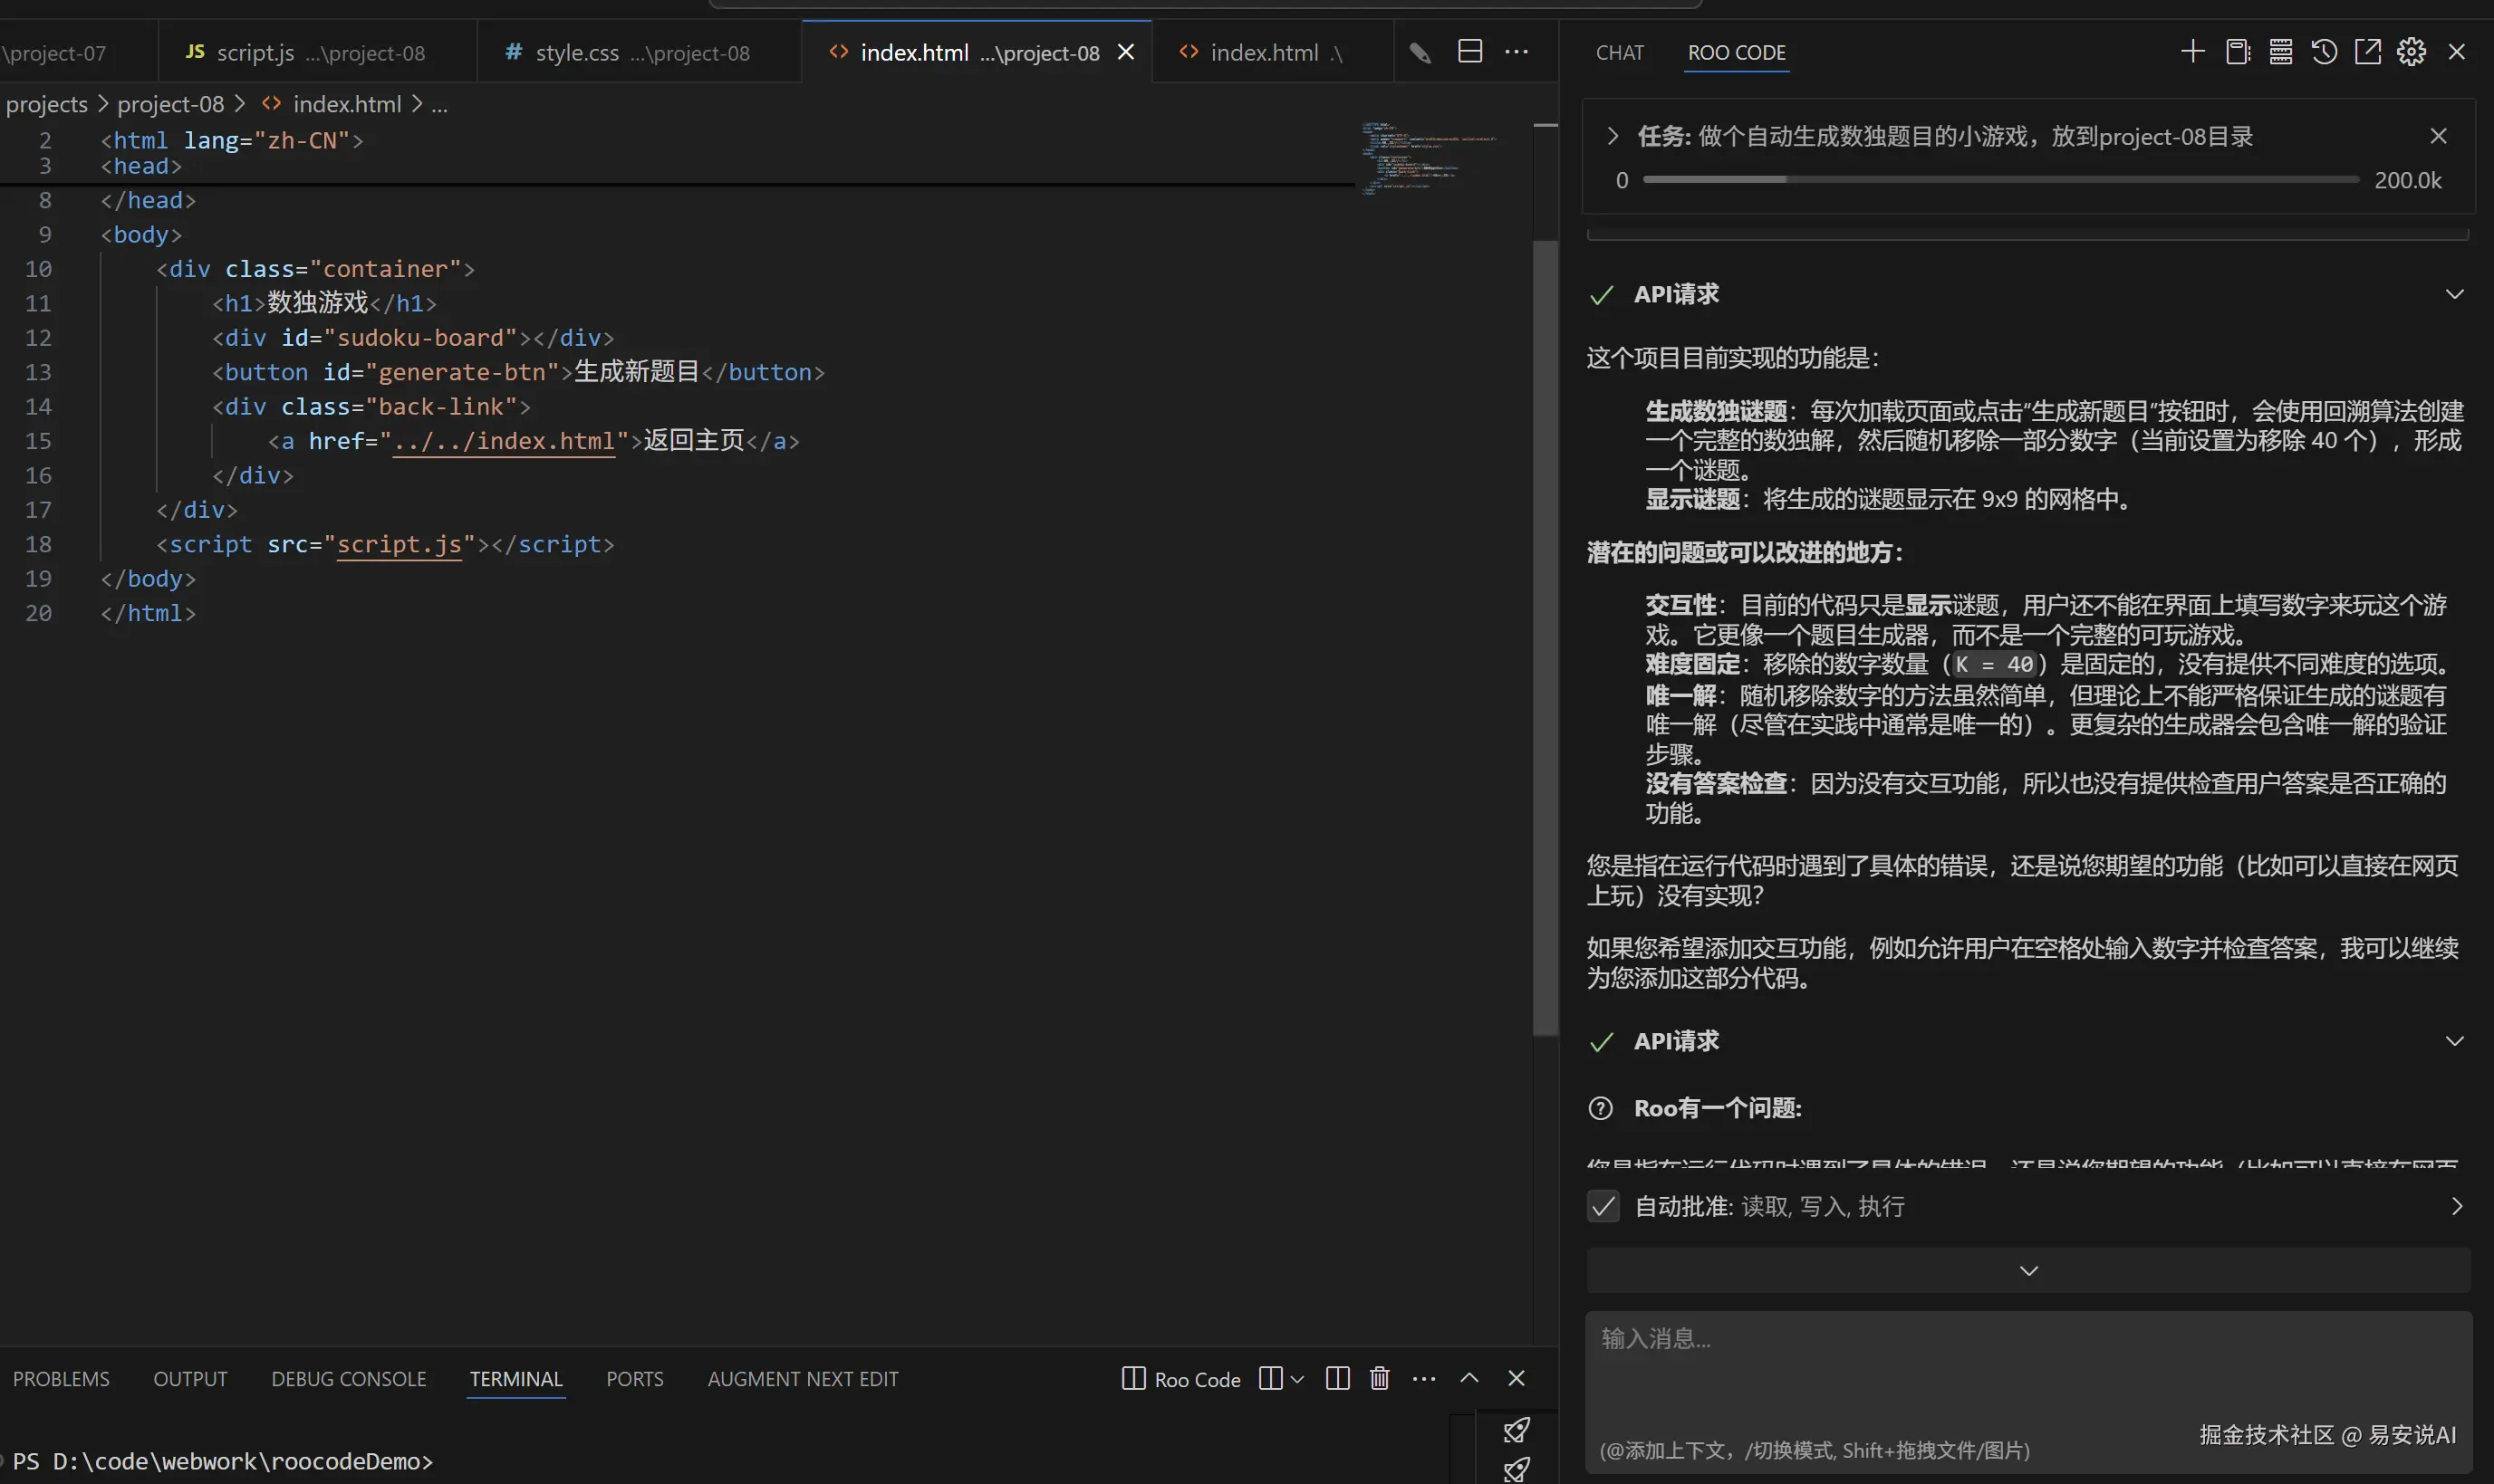Click the ../../index.html link in code

[503, 441]
